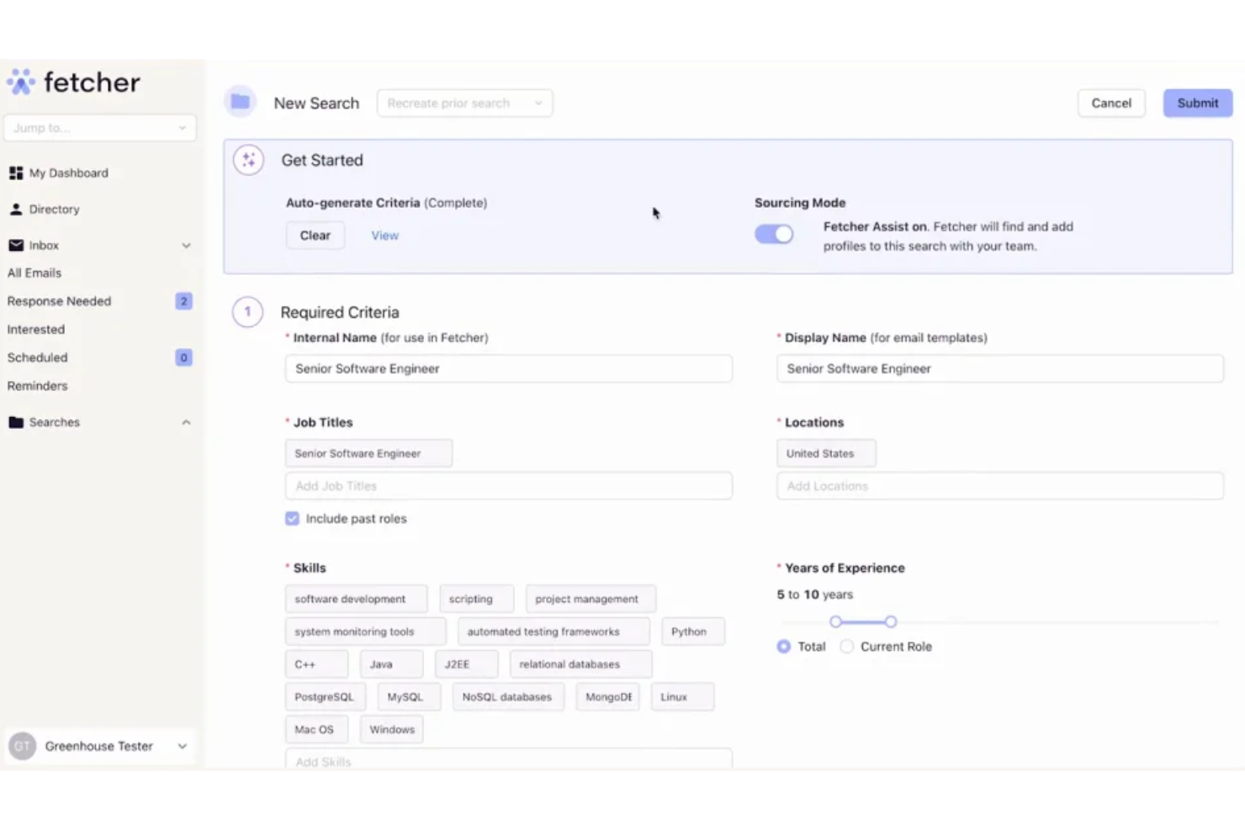Click the folder icon next to New Search
The width and height of the screenshot is (1245, 830).
(240, 101)
